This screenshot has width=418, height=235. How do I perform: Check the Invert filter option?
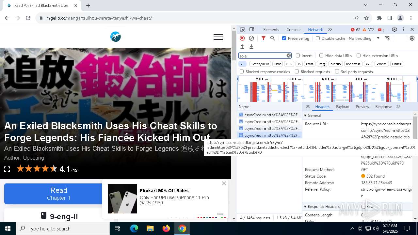[x=298, y=55]
